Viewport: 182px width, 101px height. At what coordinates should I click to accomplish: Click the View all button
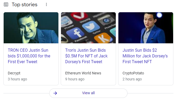point(88,93)
